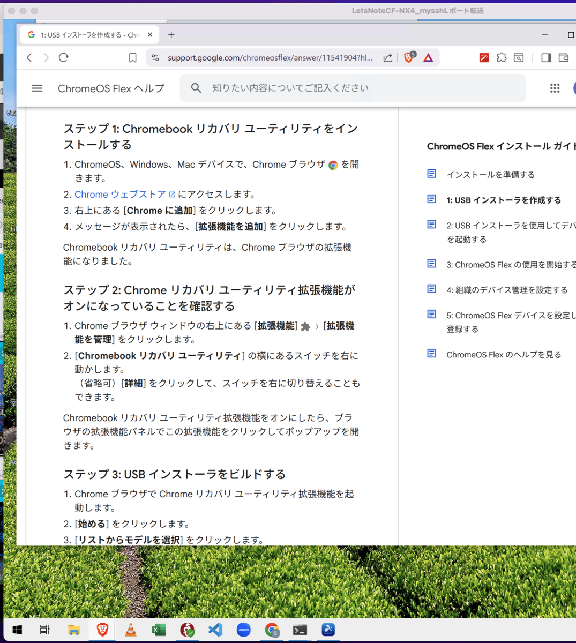
Task: Open Task View on the taskbar
Action: coord(45,630)
